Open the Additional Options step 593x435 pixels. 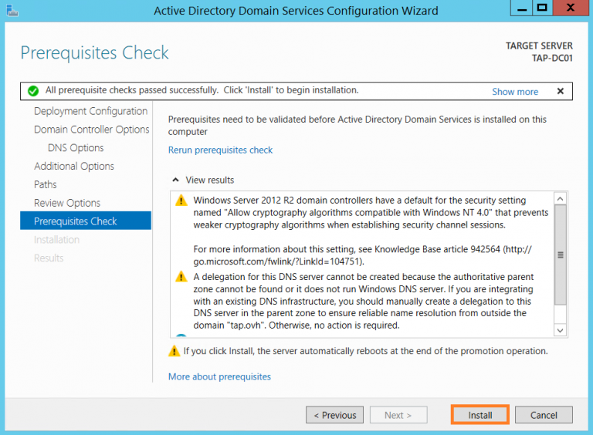[x=74, y=166]
